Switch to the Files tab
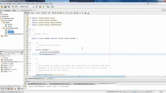Image resolution: width=166 pixels, height=93 pixels. (x=14, y=11)
